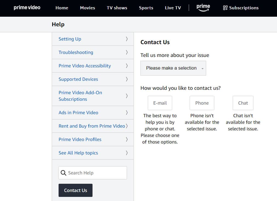This screenshot has height=201, width=277.
Task: Expand chevron beside See All Help topics
Action: (127, 153)
